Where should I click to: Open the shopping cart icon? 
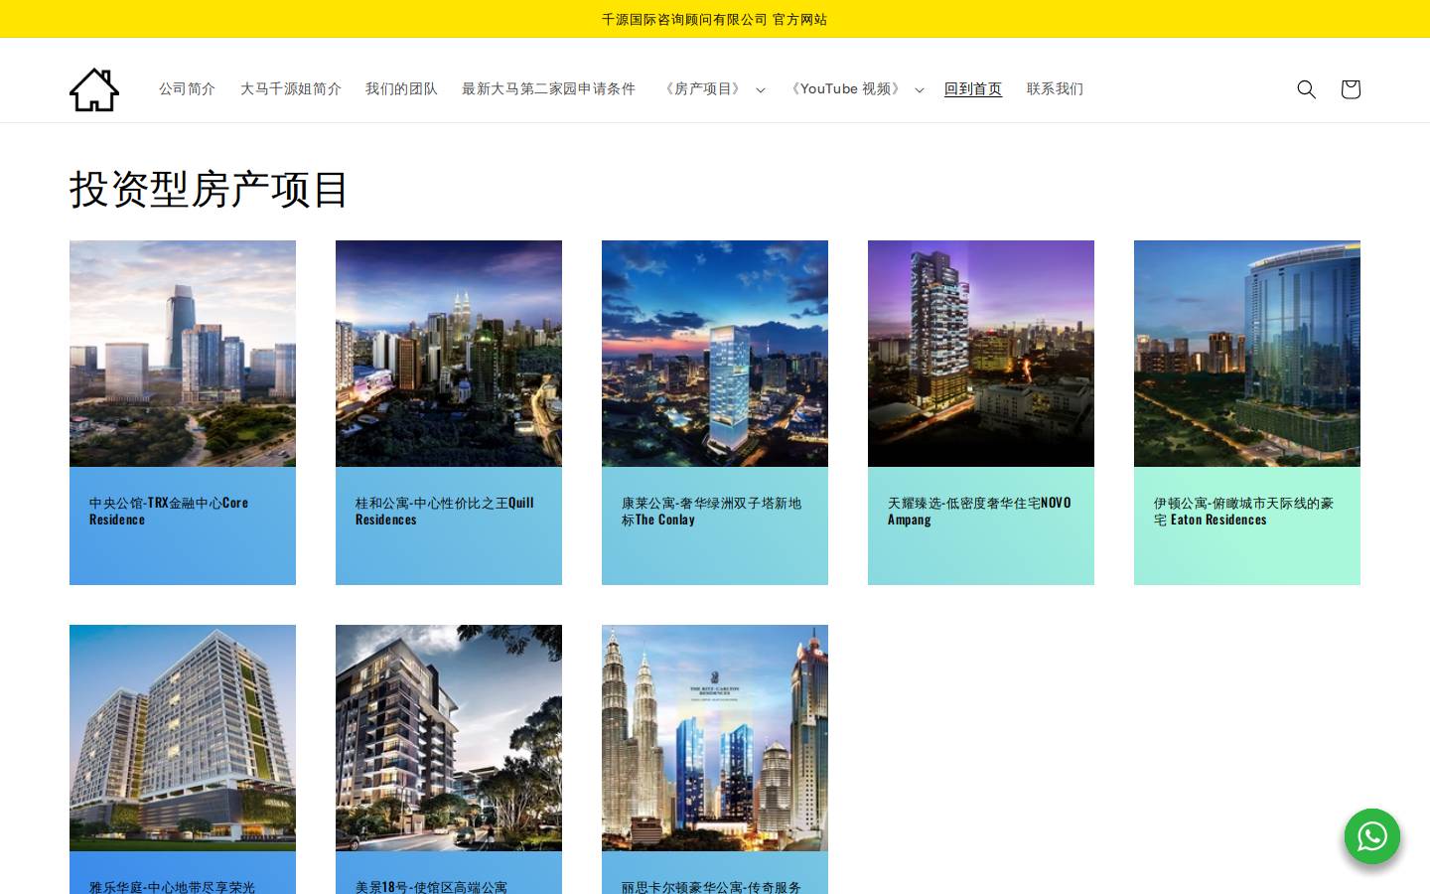tap(1351, 89)
